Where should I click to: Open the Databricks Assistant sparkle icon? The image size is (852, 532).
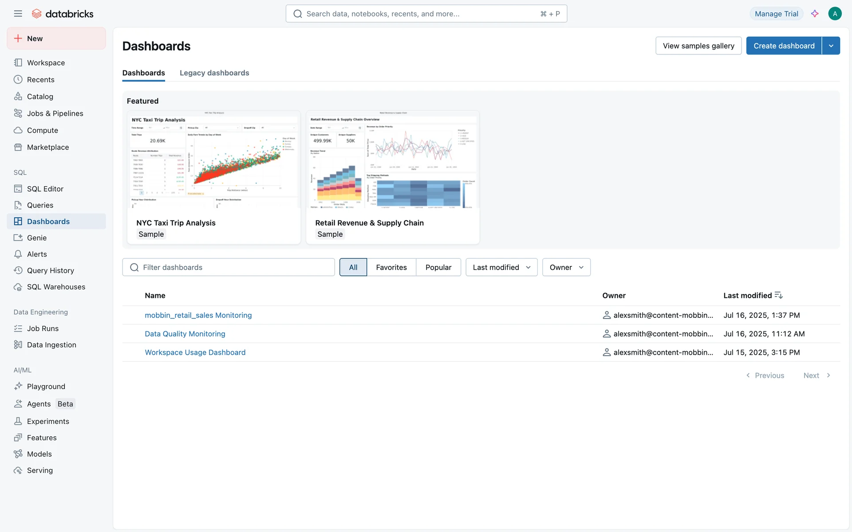(815, 14)
